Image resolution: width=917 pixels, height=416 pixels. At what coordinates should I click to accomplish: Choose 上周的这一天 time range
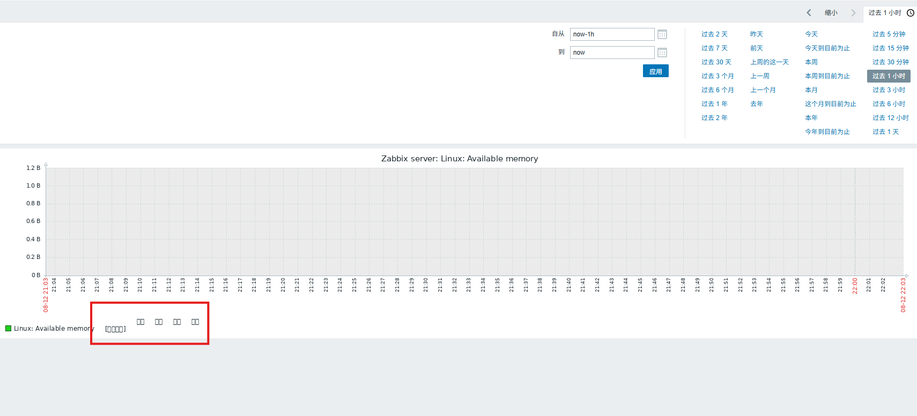pyautogui.click(x=770, y=62)
